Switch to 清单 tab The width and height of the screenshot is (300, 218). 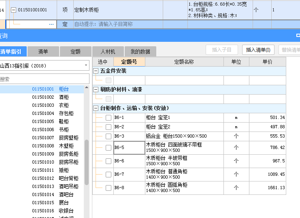[x=43, y=52]
